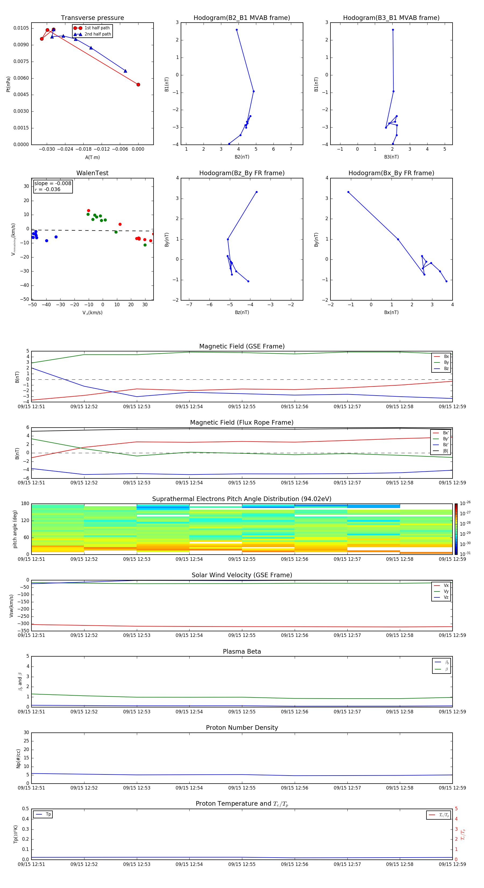Click the Suprathermal Electrons Pitch Angle Distribution title

click(x=242, y=499)
